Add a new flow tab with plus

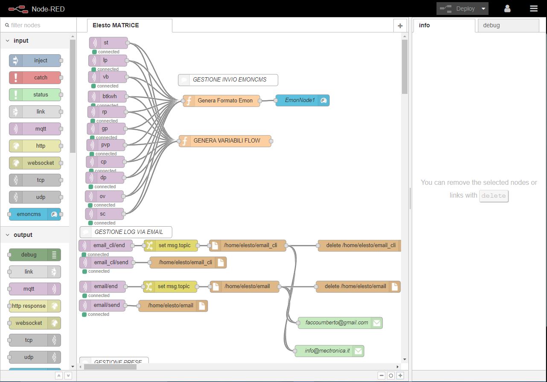click(x=400, y=26)
